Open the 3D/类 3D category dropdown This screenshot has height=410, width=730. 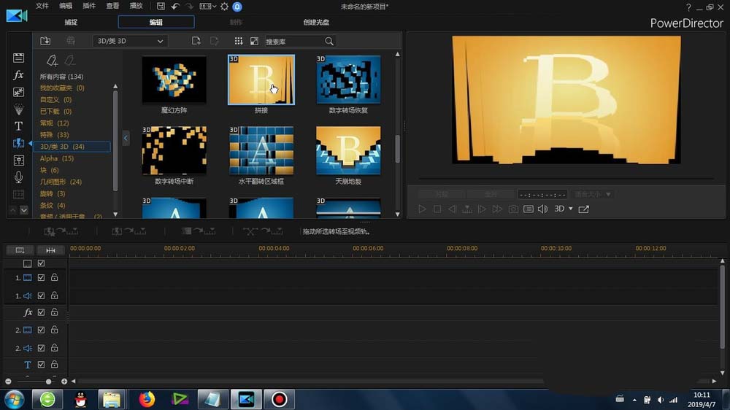pyautogui.click(x=130, y=41)
